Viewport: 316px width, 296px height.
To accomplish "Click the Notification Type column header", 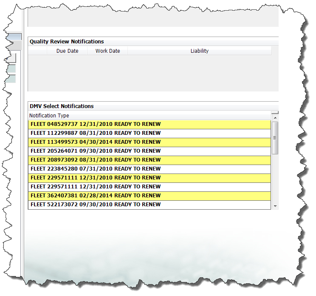I will (49, 116).
